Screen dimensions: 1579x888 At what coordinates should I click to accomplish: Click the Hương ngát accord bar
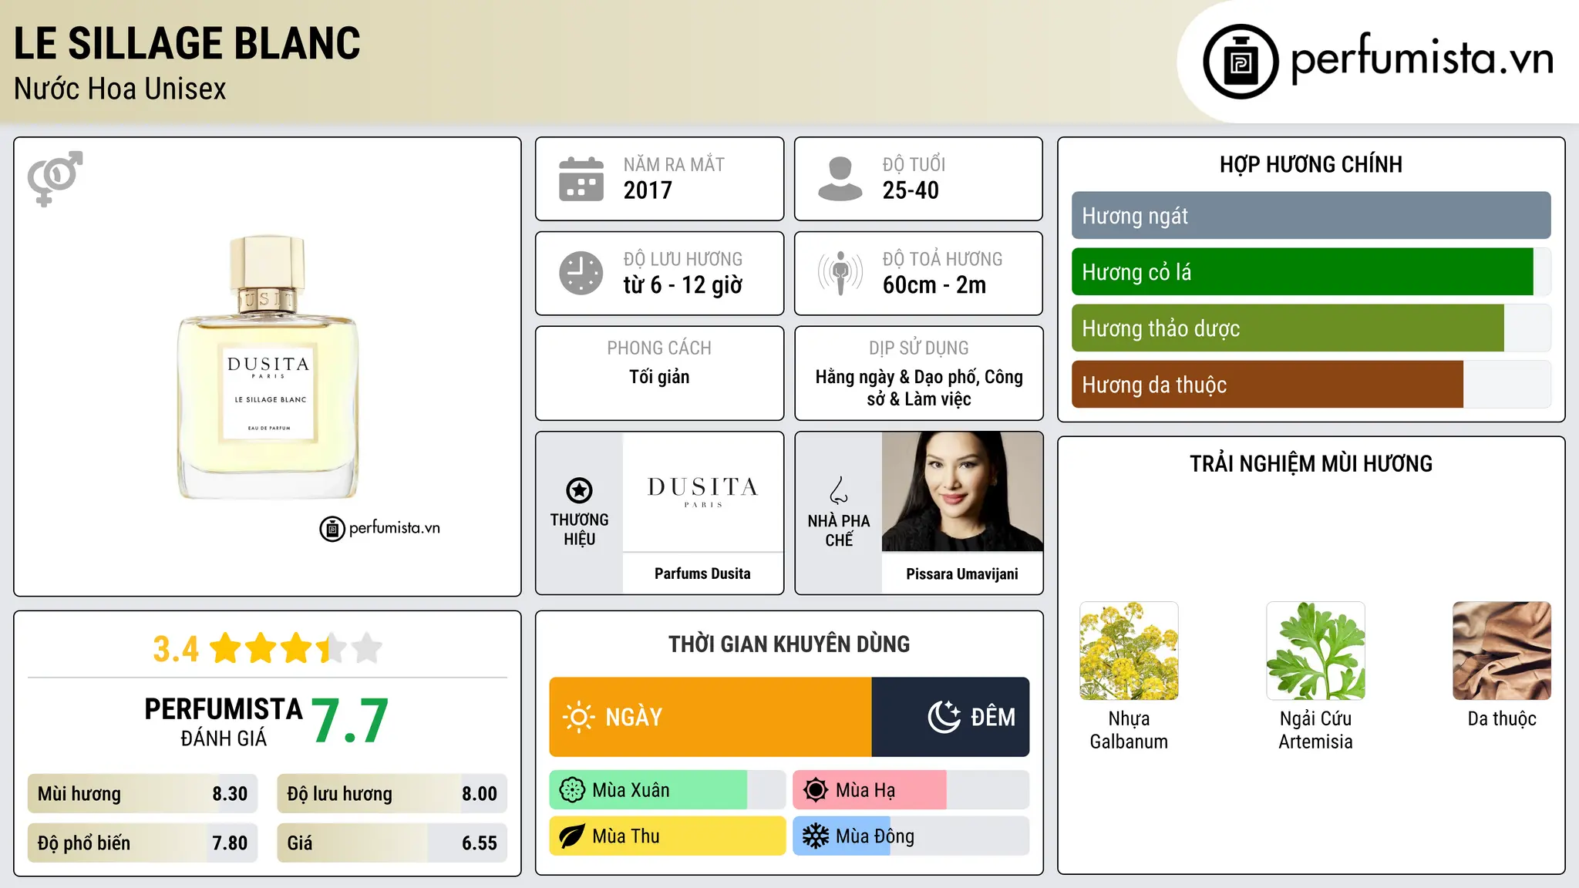coord(1311,216)
